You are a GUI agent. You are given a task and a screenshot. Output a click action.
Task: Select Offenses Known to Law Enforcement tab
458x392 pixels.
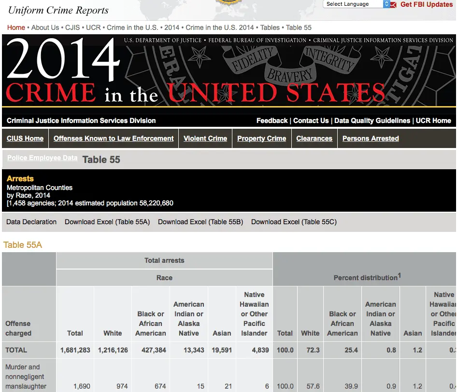pos(114,138)
